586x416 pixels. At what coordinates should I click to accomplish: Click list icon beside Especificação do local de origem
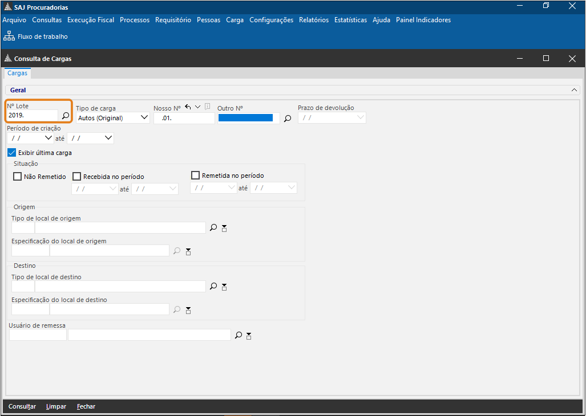[188, 251]
